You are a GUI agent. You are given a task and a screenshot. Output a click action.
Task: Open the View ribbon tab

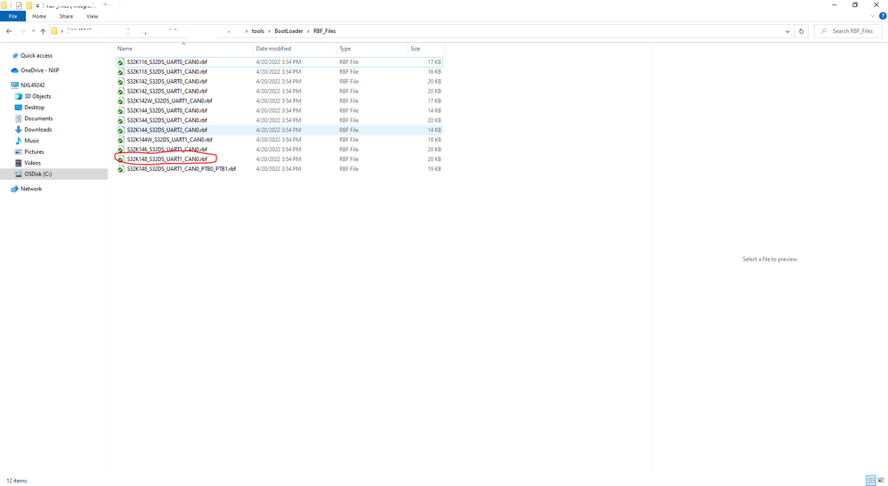coord(92,16)
